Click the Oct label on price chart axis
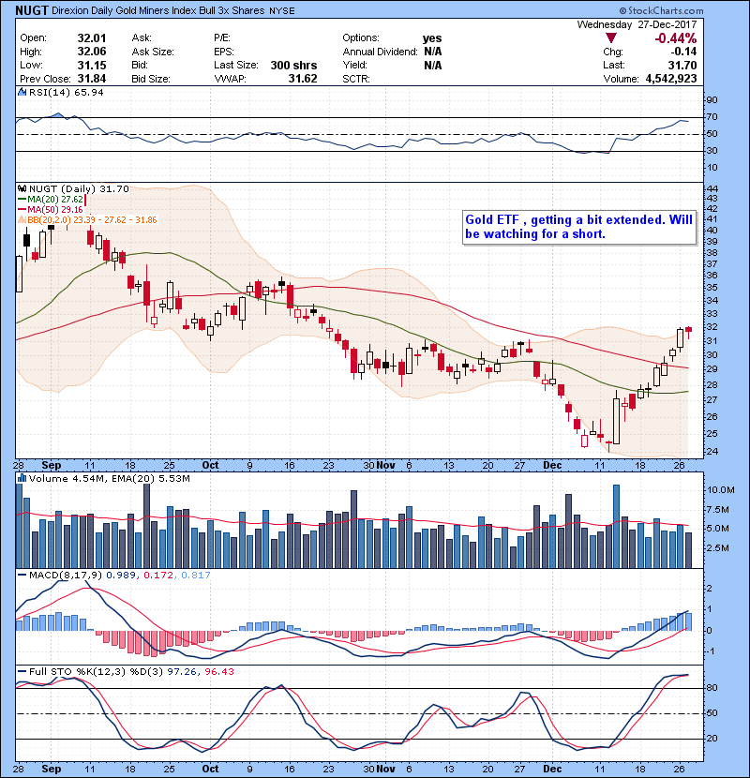The height and width of the screenshot is (778, 750). click(211, 464)
